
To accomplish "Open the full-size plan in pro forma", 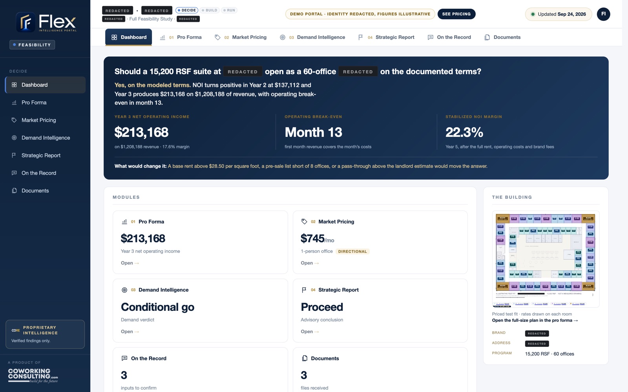I will pyautogui.click(x=535, y=320).
